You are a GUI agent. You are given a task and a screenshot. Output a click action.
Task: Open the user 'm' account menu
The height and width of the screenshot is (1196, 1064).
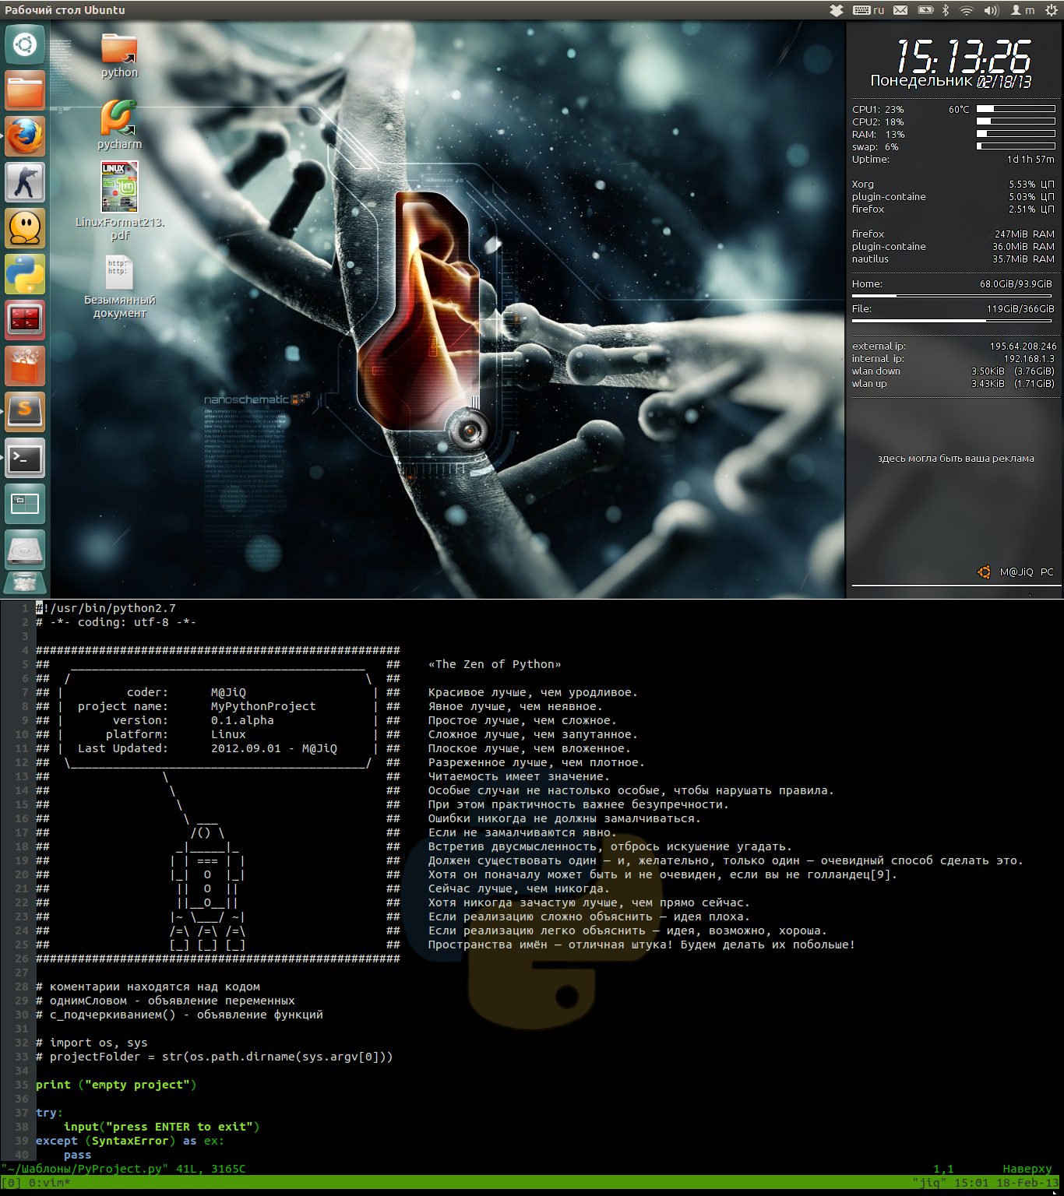(1023, 10)
